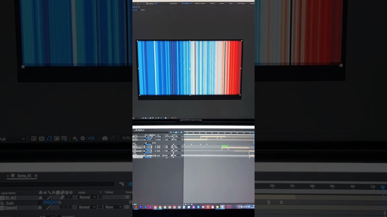This screenshot has height=217, width=387.
Task: Open the volume control in the system tray
Action: 246,207
